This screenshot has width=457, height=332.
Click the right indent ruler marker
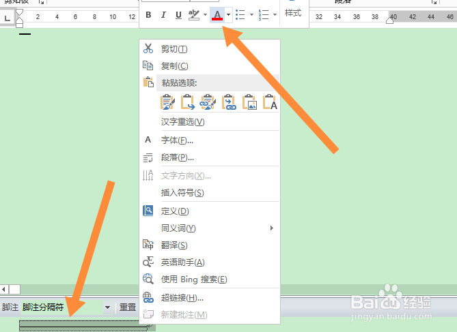pos(389,20)
